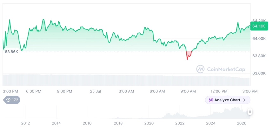
Task: Click the 63.60K price axis label
Action: (259, 73)
